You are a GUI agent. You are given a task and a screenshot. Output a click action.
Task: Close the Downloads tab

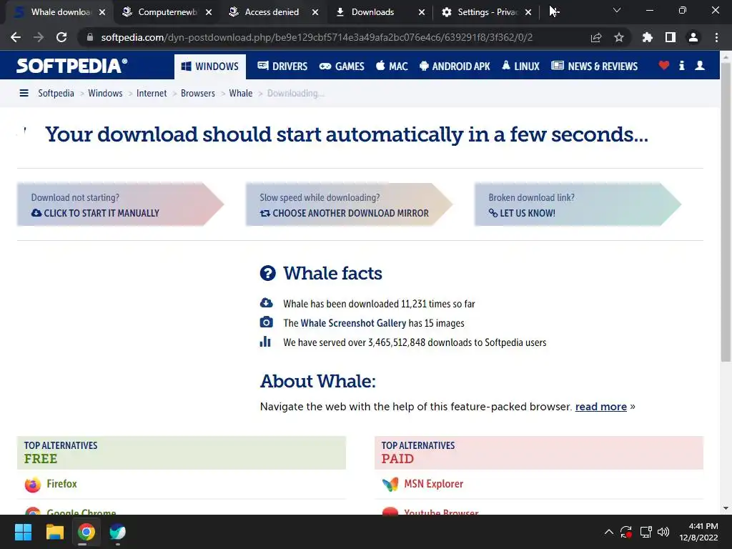(x=422, y=12)
